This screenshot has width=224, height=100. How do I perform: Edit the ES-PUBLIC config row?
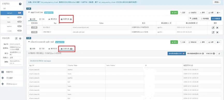213,28
